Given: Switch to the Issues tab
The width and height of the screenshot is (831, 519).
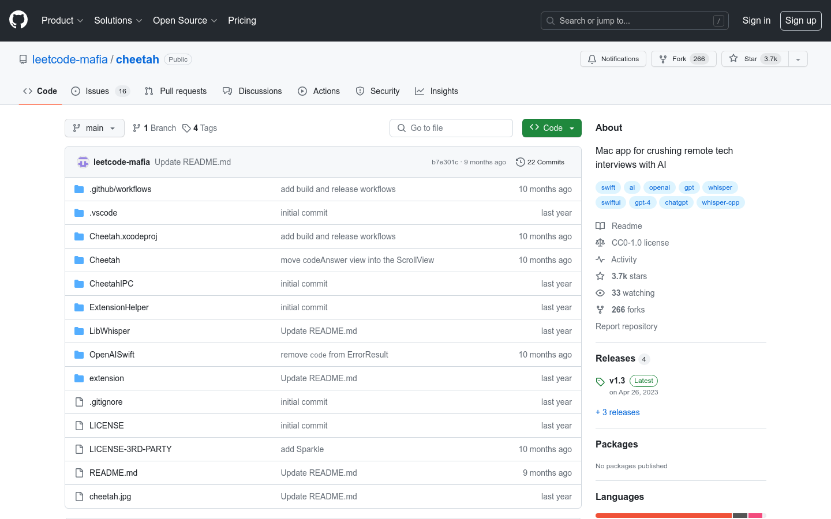Looking at the screenshot, I should [x=100, y=91].
